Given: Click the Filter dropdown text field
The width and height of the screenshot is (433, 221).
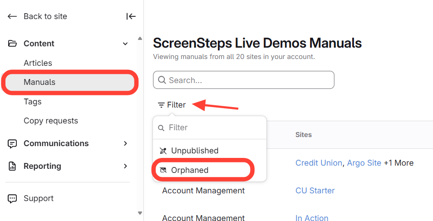Looking at the screenshot, I should pos(213,128).
